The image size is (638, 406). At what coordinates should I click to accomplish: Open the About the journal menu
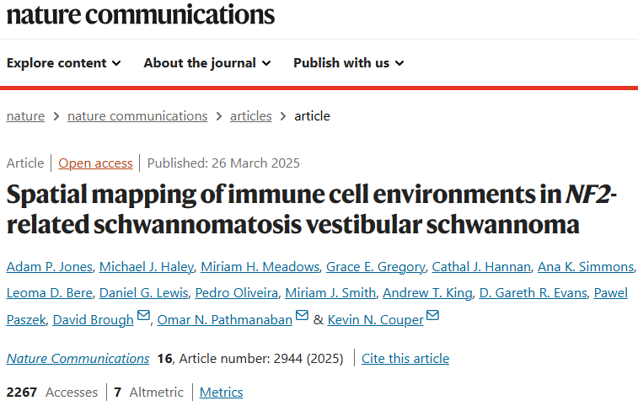click(x=207, y=63)
